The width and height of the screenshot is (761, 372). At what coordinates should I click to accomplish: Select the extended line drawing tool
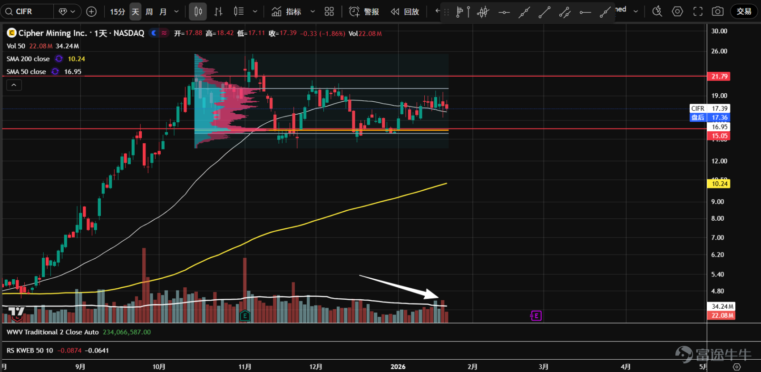tap(524, 12)
